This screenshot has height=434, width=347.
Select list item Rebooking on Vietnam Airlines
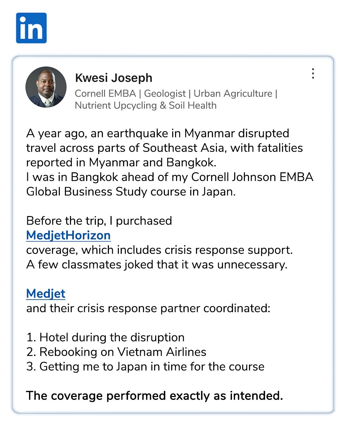tap(116, 352)
